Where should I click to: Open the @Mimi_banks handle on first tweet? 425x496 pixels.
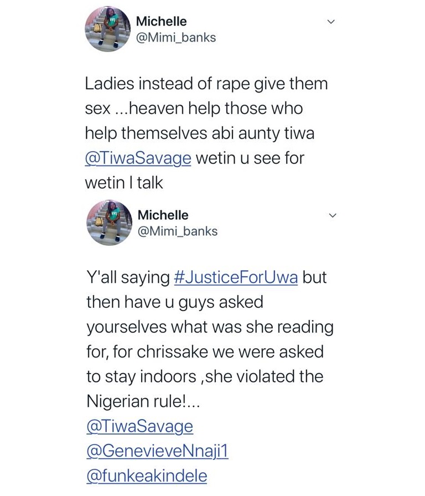click(x=175, y=38)
